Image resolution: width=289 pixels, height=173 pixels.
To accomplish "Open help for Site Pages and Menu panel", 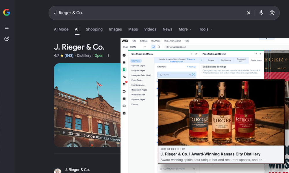I will (192, 54).
